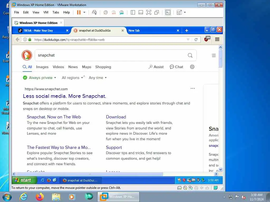270x202 pixels.
Task: Open the Support sitelink
Action: coord(114,147)
